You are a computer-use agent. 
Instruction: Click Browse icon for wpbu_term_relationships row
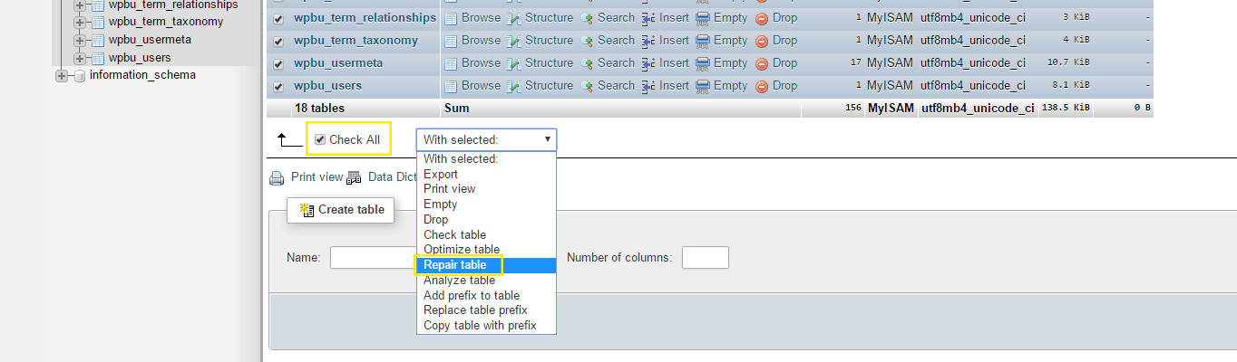click(x=451, y=18)
